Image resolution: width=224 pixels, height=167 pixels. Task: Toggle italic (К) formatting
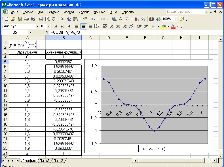(x=62, y=26)
